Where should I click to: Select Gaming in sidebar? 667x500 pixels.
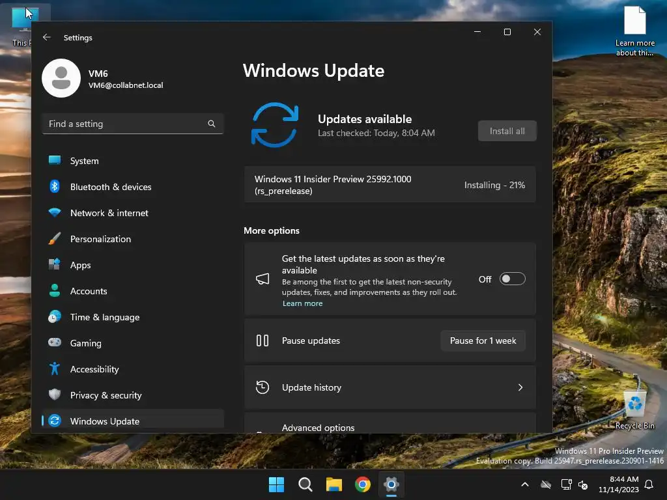coord(133,343)
